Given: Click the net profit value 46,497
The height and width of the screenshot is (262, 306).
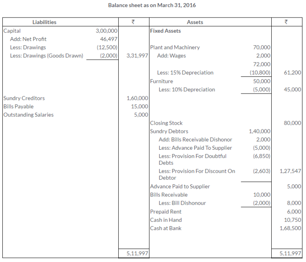Looking at the screenshot, I should [109, 39].
